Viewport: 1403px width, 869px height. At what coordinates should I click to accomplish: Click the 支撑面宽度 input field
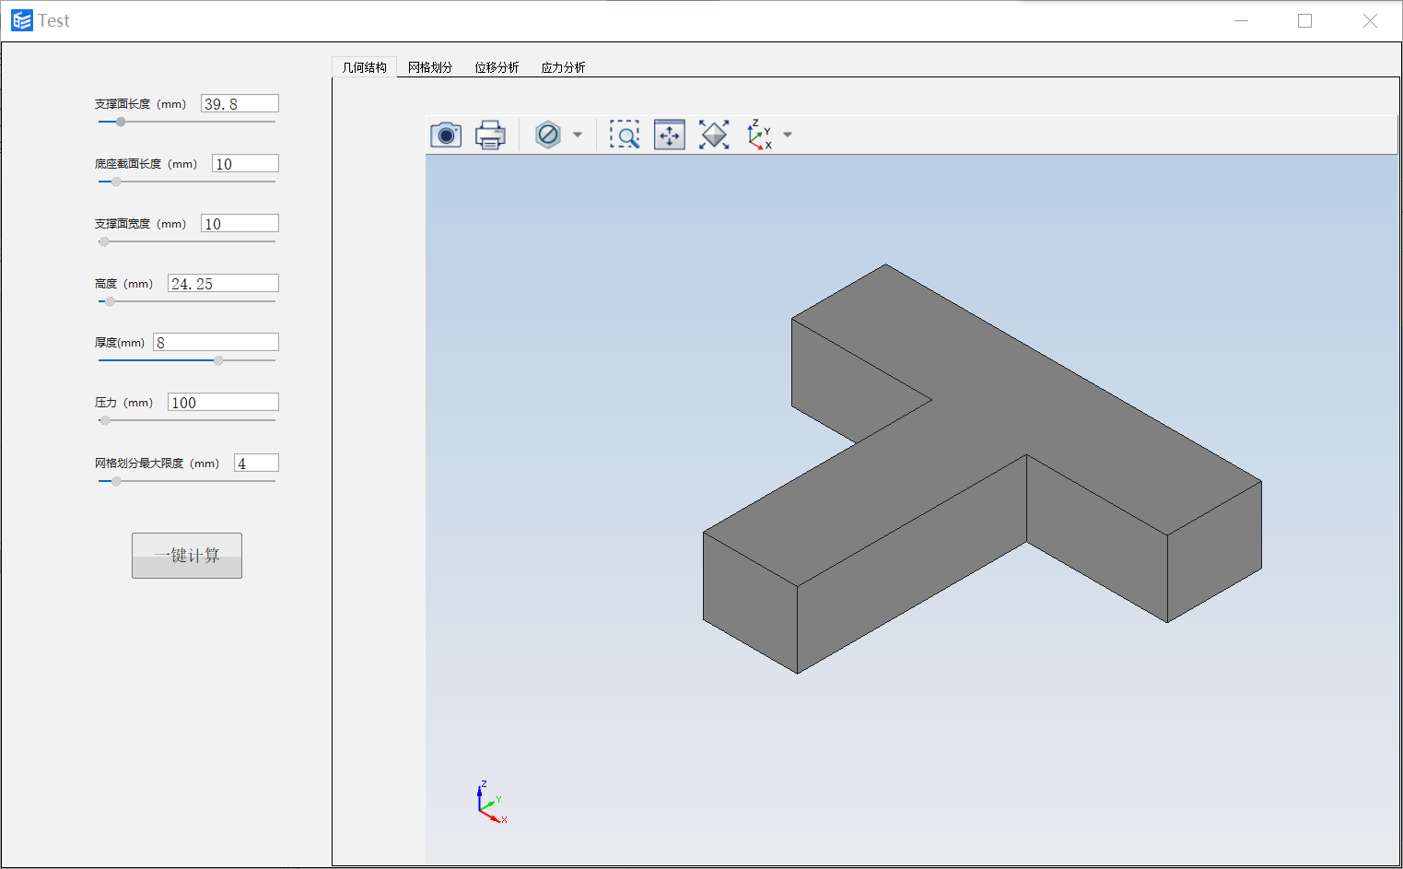tap(240, 223)
